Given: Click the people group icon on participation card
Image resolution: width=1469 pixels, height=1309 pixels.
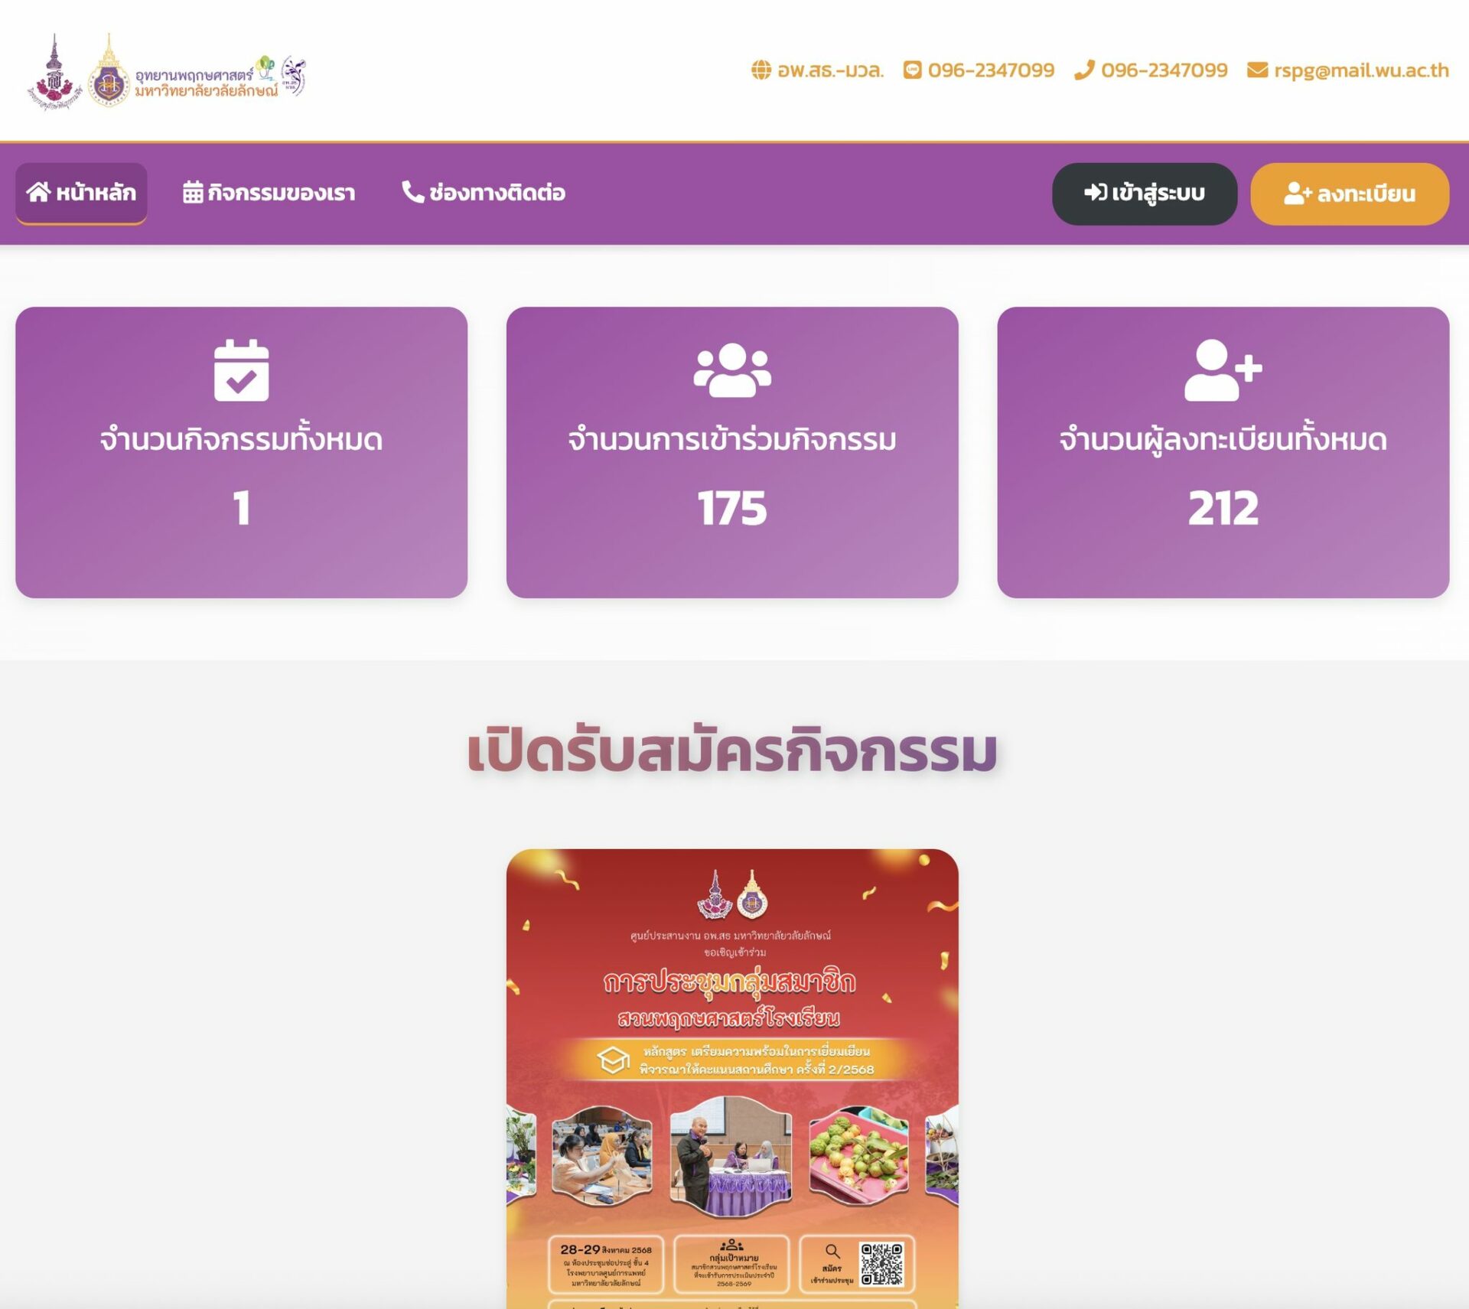Looking at the screenshot, I should coord(732,370).
